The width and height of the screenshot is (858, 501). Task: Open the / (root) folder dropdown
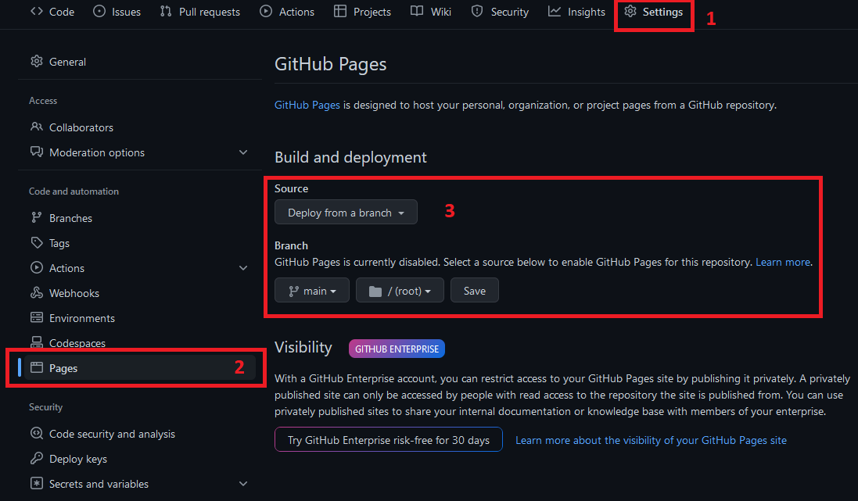[x=400, y=291]
